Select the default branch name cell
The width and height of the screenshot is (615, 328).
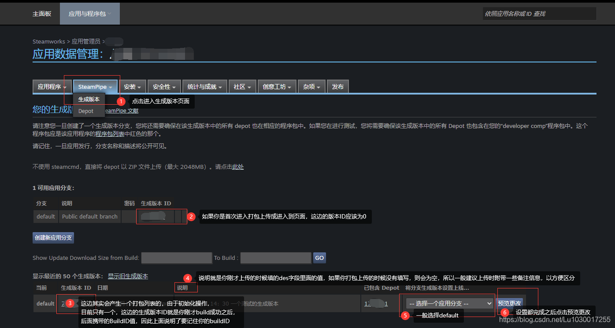coord(46,216)
